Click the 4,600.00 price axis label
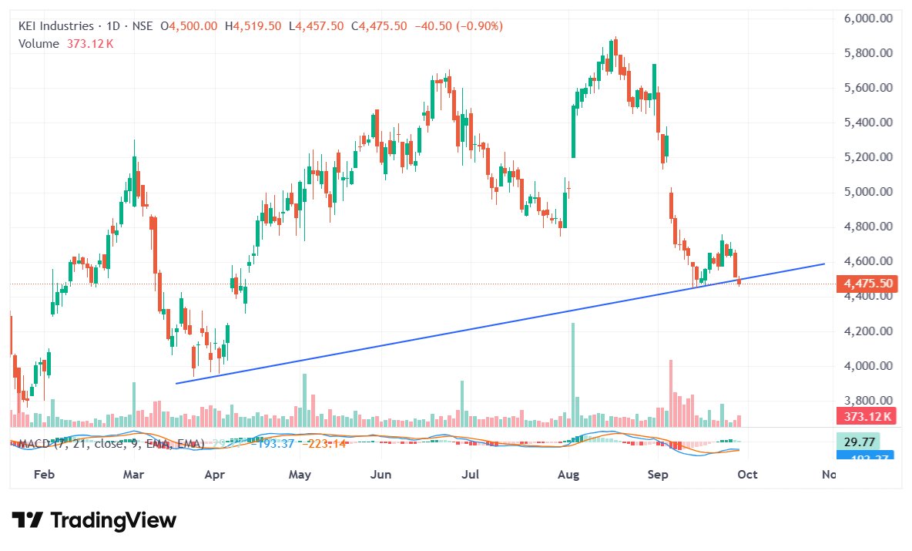This screenshot has width=912, height=551. 868,261
